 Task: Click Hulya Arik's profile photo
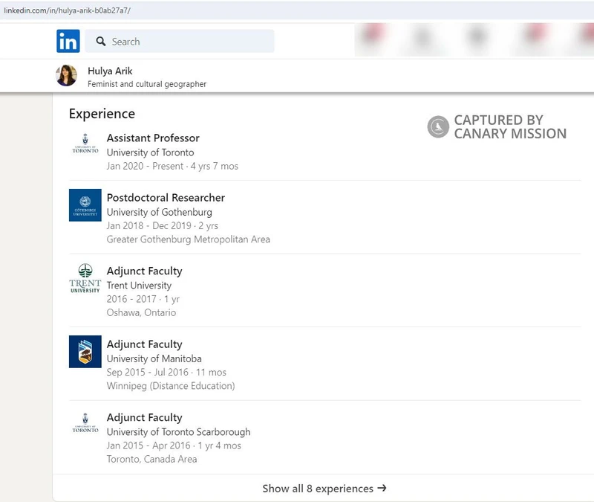68,77
